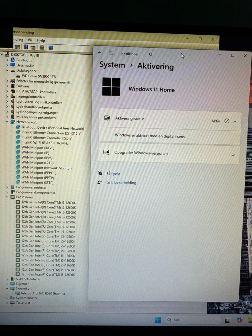Open the Få hjelp link
Image resolution: width=252 pixels, height=336 pixels.
click(113, 173)
